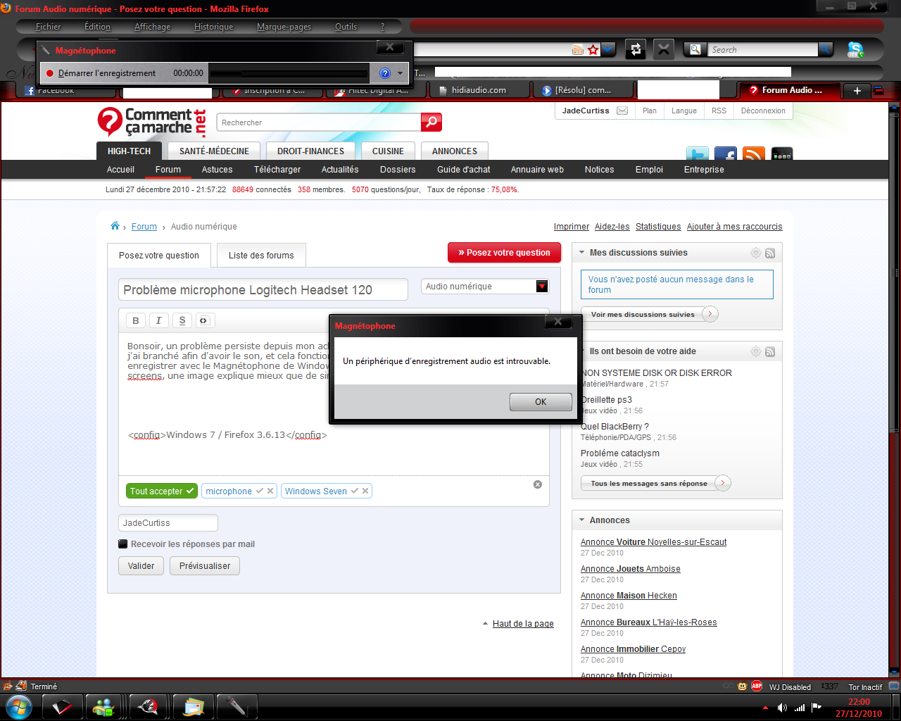901x721 pixels.
Task: Open the Audio numérique category dropdown
Action: [541, 287]
